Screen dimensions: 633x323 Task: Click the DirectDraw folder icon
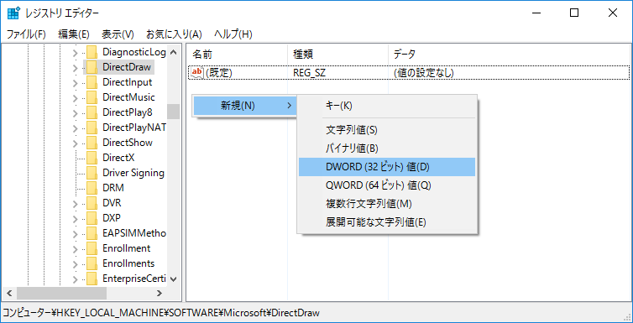pos(92,67)
